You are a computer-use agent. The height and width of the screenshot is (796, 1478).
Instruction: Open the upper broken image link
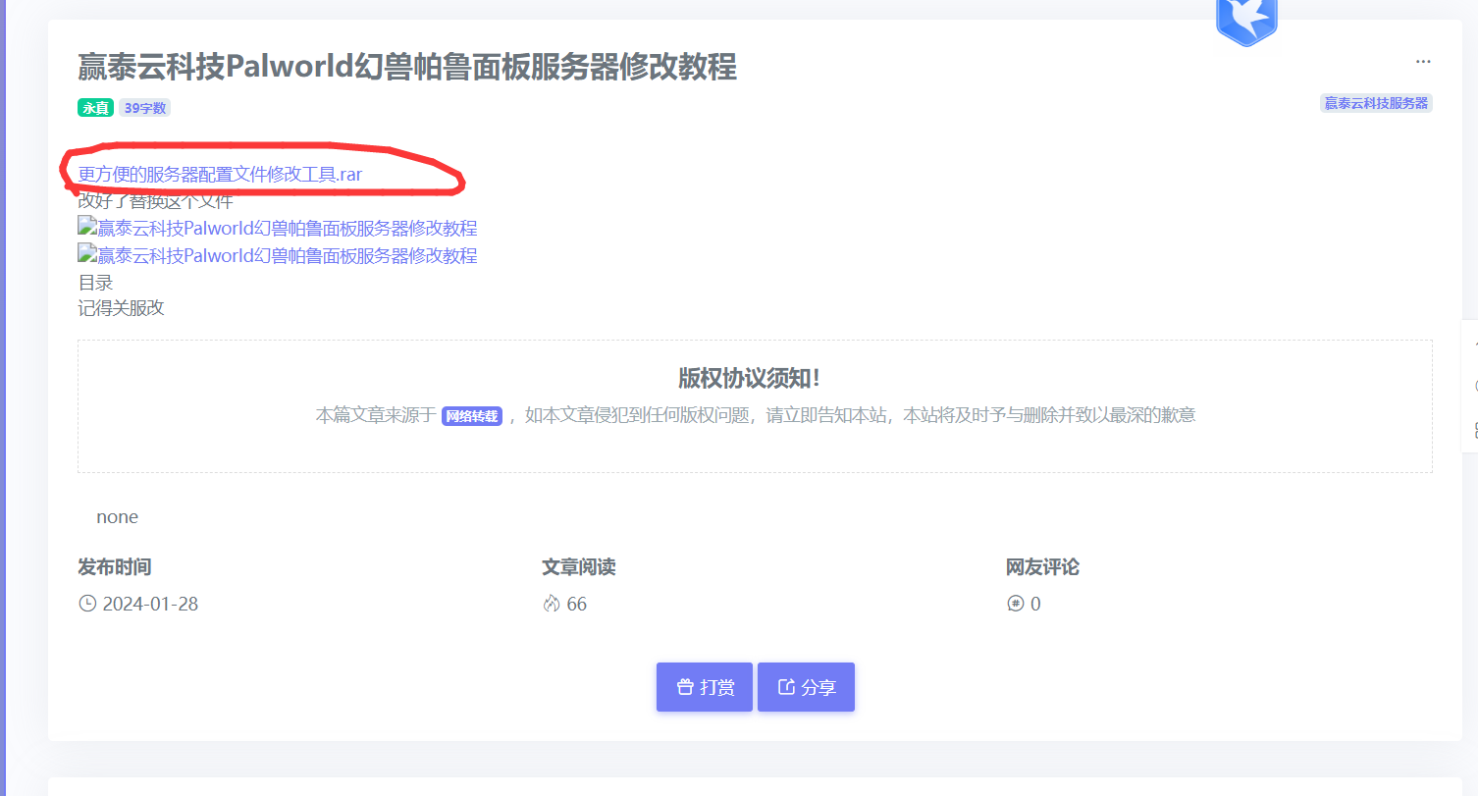[x=278, y=229]
